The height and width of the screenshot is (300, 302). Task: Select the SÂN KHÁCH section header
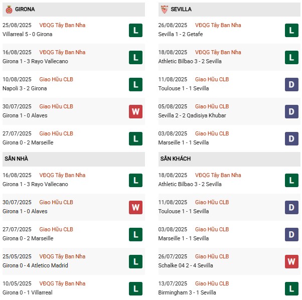[x=176, y=159]
